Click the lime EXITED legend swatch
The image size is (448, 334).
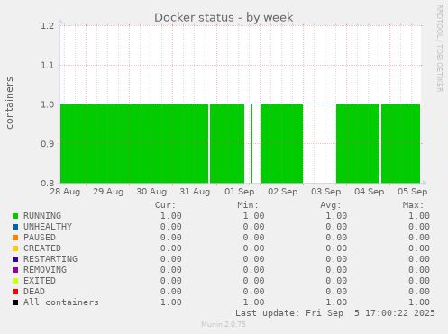pyautogui.click(x=15, y=281)
